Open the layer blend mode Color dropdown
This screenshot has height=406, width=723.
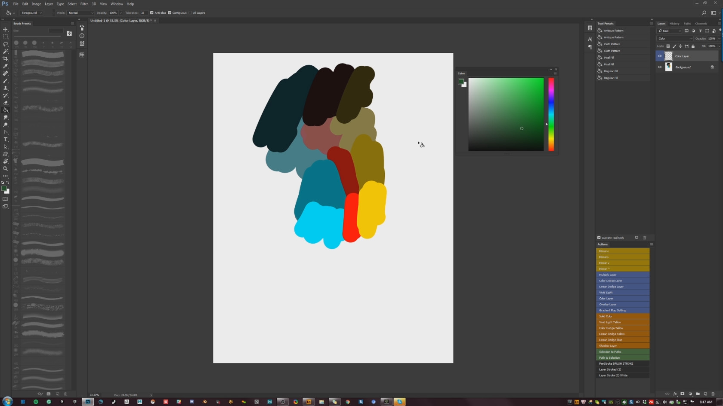pyautogui.click(x=675, y=39)
